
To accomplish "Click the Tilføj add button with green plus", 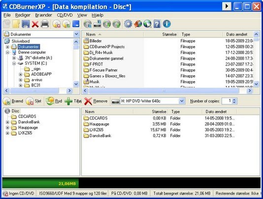I will click(x=73, y=101).
